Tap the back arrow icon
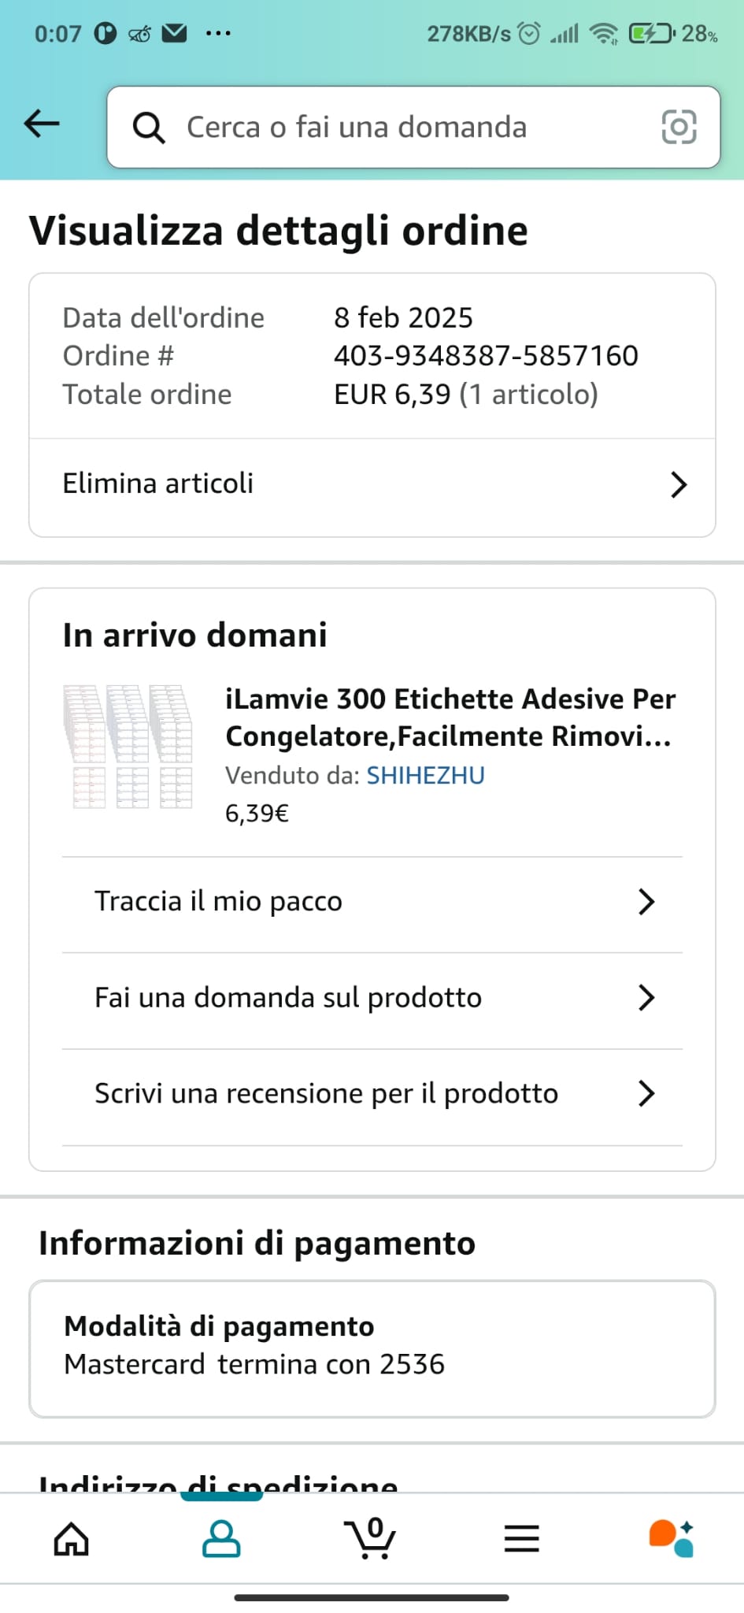The width and height of the screenshot is (744, 1613). click(x=42, y=124)
